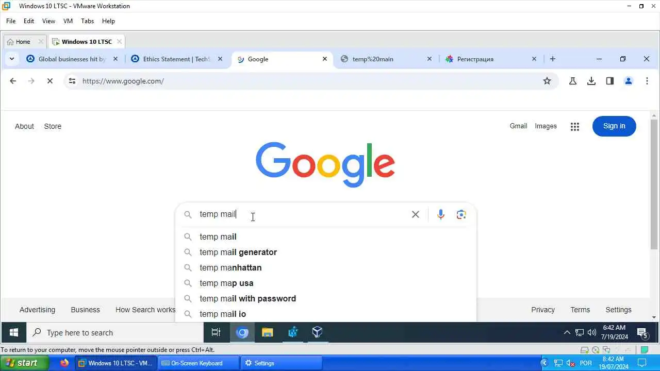This screenshot has height=371, width=660.
Task: Open File Explorer on VM taskbar
Action: 267,333
